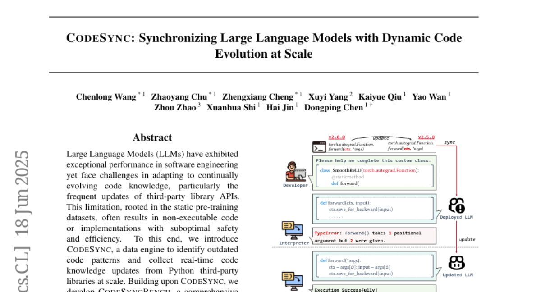Click the terminal prompt icon beside v2.0.0
This screenshot has height=292, width=541.
click(319, 147)
